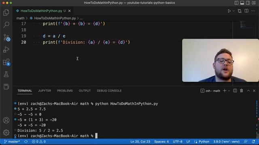259x145 pixels.
Task: Close the terminal panel
Action: coord(254,91)
